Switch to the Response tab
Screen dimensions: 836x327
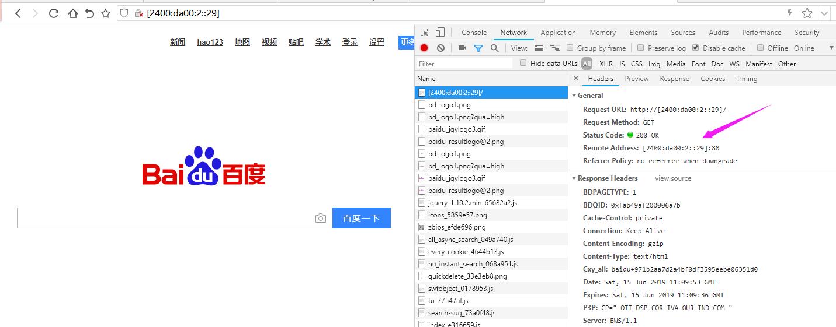pyautogui.click(x=674, y=78)
